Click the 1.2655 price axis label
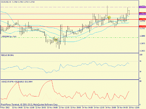Screen dimensions: 146x109 click(142, 51)
